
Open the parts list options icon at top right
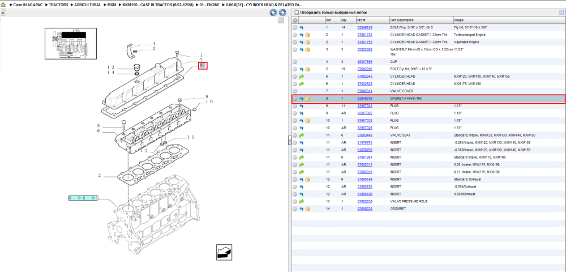[x=561, y=12]
